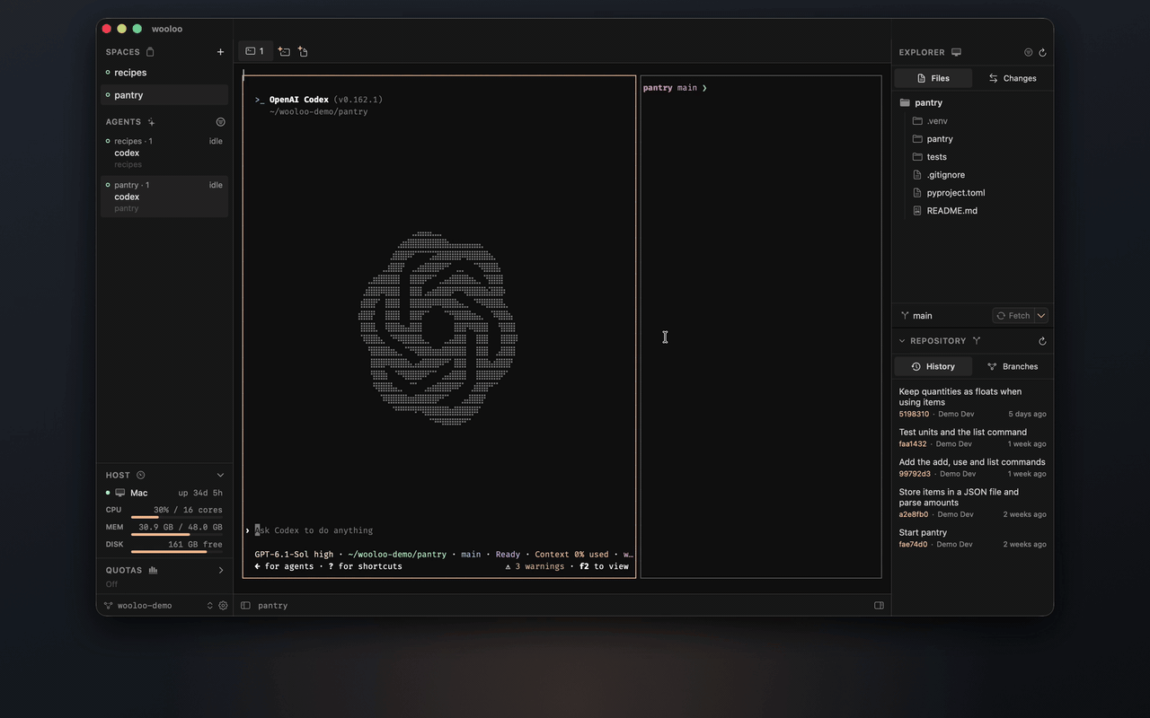Click the branch icon beside REPOSITORY
The image size is (1150, 718).
(977, 341)
